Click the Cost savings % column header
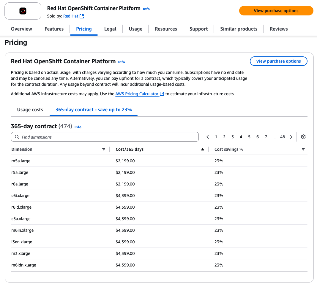The height and width of the screenshot is (284, 317). [229, 149]
